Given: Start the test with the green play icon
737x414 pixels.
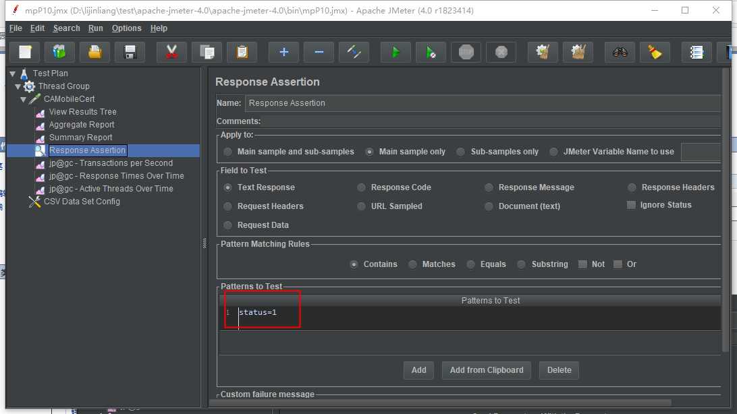Looking at the screenshot, I should tap(395, 52).
